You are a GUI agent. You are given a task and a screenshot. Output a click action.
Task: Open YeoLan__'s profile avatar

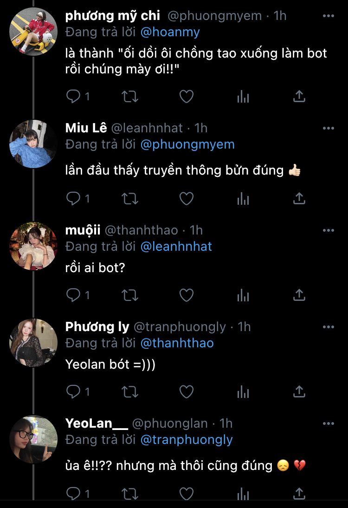click(x=33, y=439)
